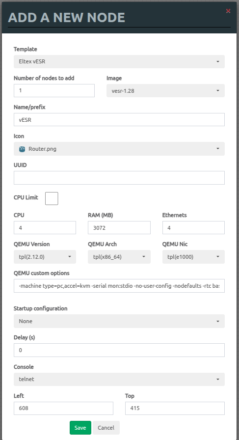Screen dimensions: 239x440
Task: Click the CPU Limit label text
Action: click(26, 197)
